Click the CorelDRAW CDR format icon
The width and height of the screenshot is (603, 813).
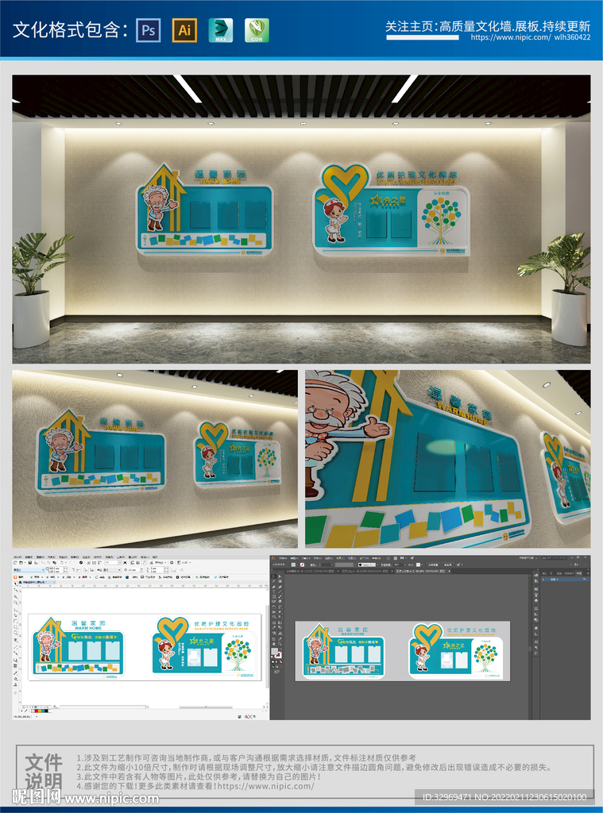257,30
